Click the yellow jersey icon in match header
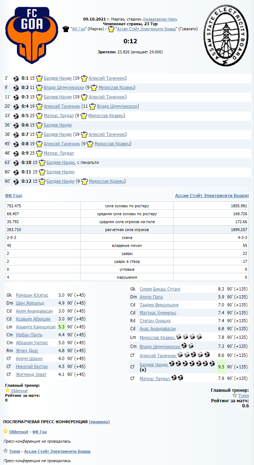254x465 pixels. 113,29
